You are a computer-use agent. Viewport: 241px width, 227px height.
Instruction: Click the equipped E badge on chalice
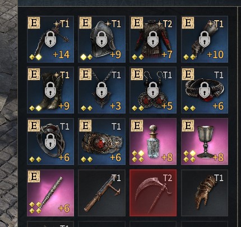pyautogui.click(x=188, y=125)
